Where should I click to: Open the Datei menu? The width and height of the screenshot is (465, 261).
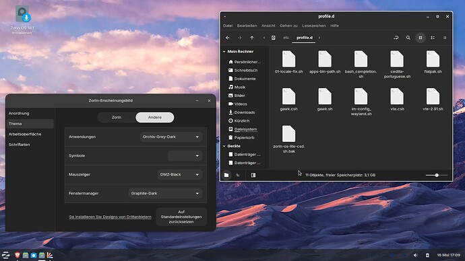(228, 26)
